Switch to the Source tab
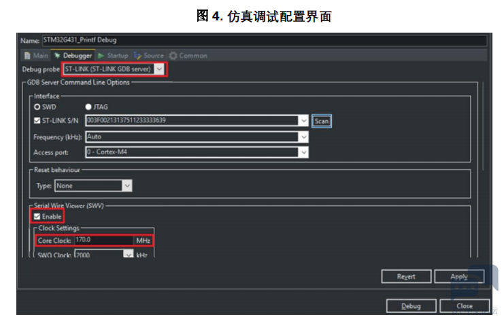The height and width of the screenshot is (321, 504). [x=149, y=56]
